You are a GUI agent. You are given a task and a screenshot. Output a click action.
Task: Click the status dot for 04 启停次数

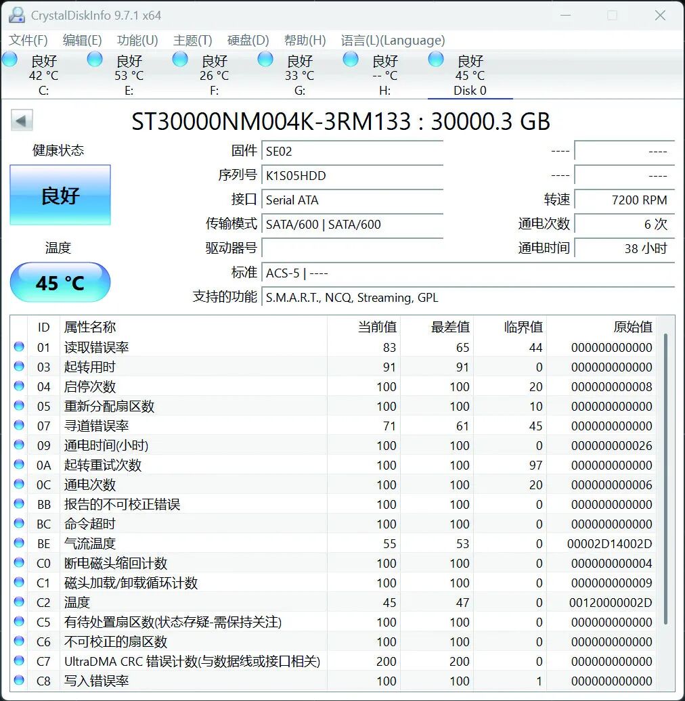(x=19, y=386)
